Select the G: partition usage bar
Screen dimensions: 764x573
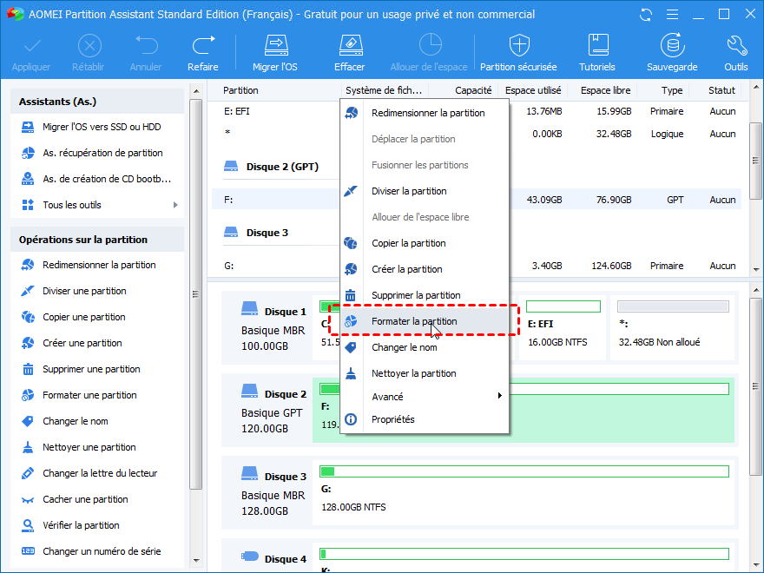click(524, 471)
